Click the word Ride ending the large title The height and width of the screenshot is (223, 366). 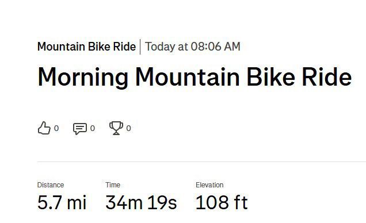pos(326,77)
